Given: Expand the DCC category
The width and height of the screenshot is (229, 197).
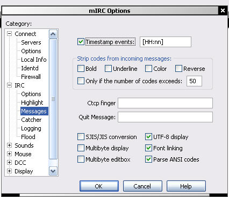Looking at the screenshot, I should [x=9, y=163].
